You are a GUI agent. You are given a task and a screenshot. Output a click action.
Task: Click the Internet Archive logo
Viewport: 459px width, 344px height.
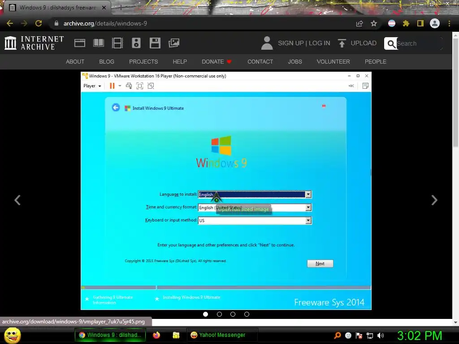pos(34,43)
